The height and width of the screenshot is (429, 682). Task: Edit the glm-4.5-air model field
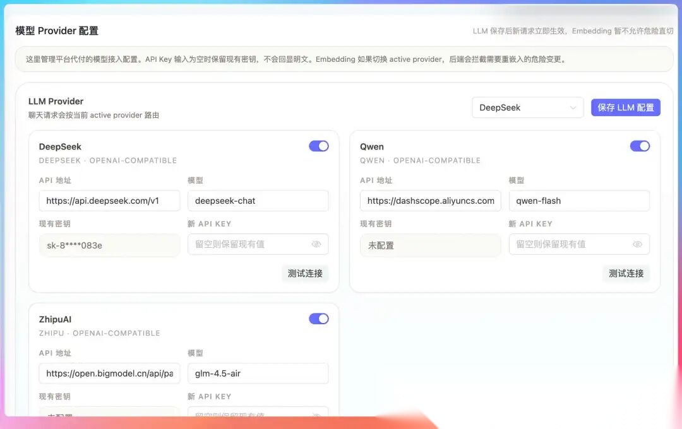pyautogui.click(x=258, y=373)
